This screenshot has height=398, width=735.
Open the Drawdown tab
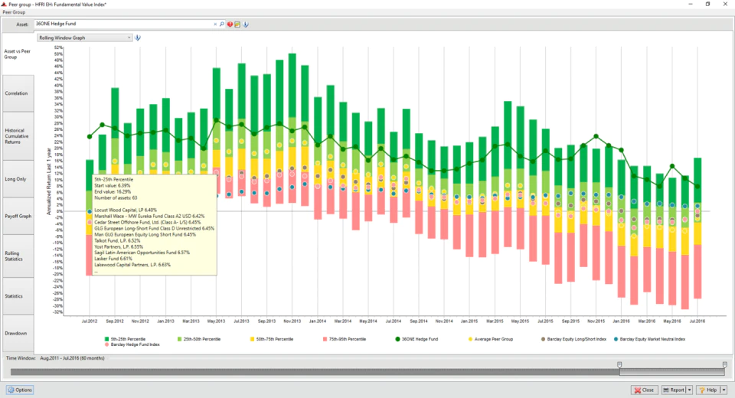(x=18, y=333)
